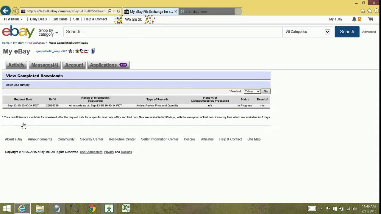
Task: Open the Sell link
Action: 76,19
